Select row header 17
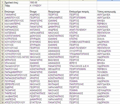120x104 pixels. (x=2, y=51)
